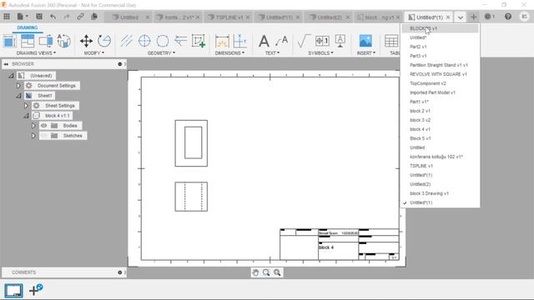
Task: Toggle the open documents list chevron
Action: [460, 17]
